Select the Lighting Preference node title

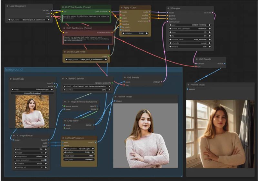tap(74, 138)
